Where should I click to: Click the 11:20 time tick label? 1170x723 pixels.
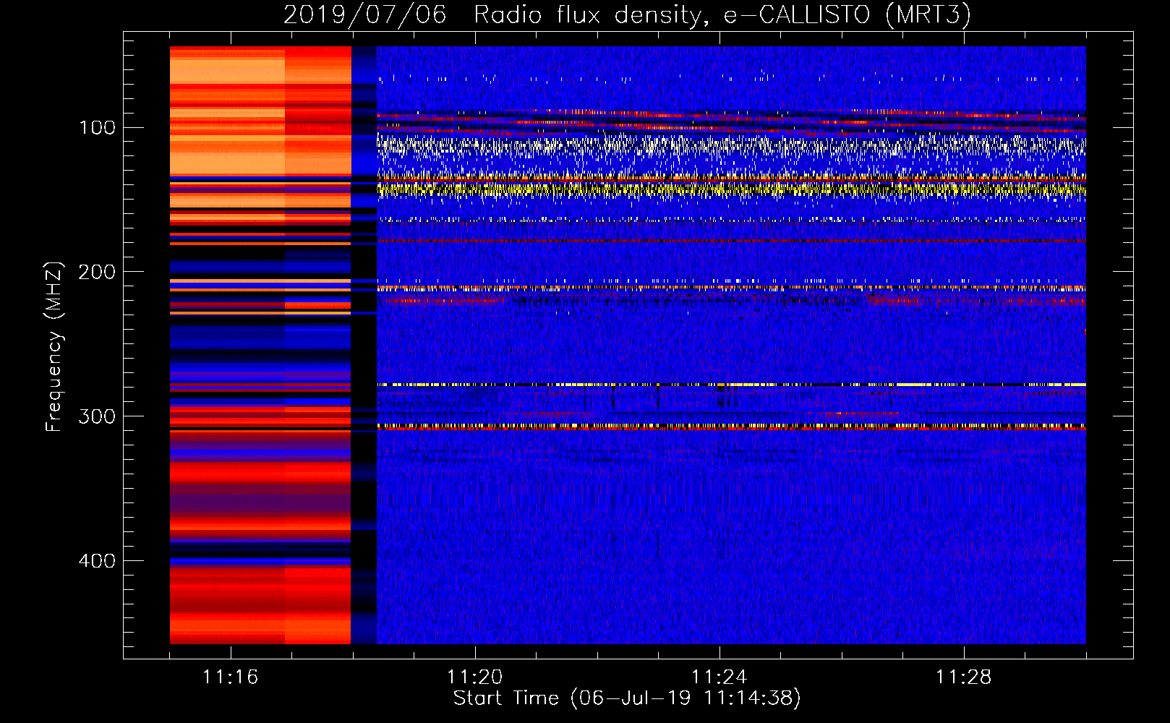click(x=474, y=677)
